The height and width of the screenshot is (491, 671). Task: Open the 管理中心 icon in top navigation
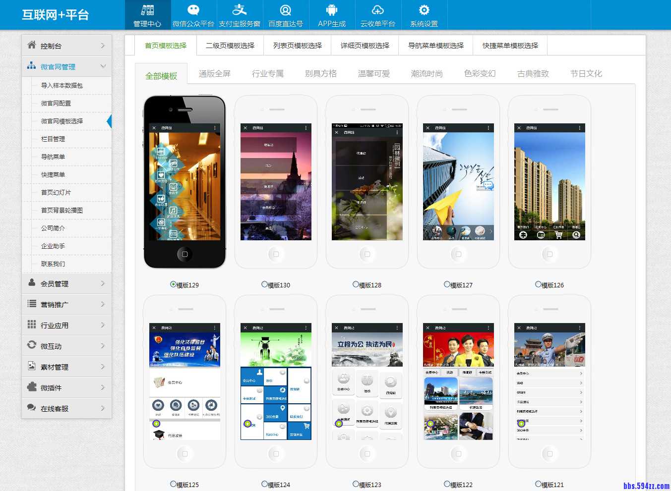tap(147, 10)
